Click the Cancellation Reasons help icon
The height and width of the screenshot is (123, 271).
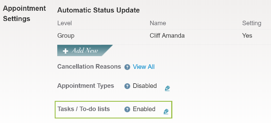click(x=127, y=67)
